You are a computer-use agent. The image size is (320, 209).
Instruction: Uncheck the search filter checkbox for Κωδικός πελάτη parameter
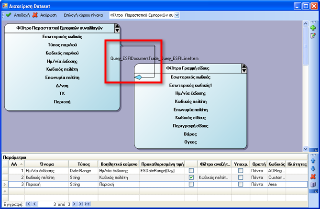click(191, 177)
